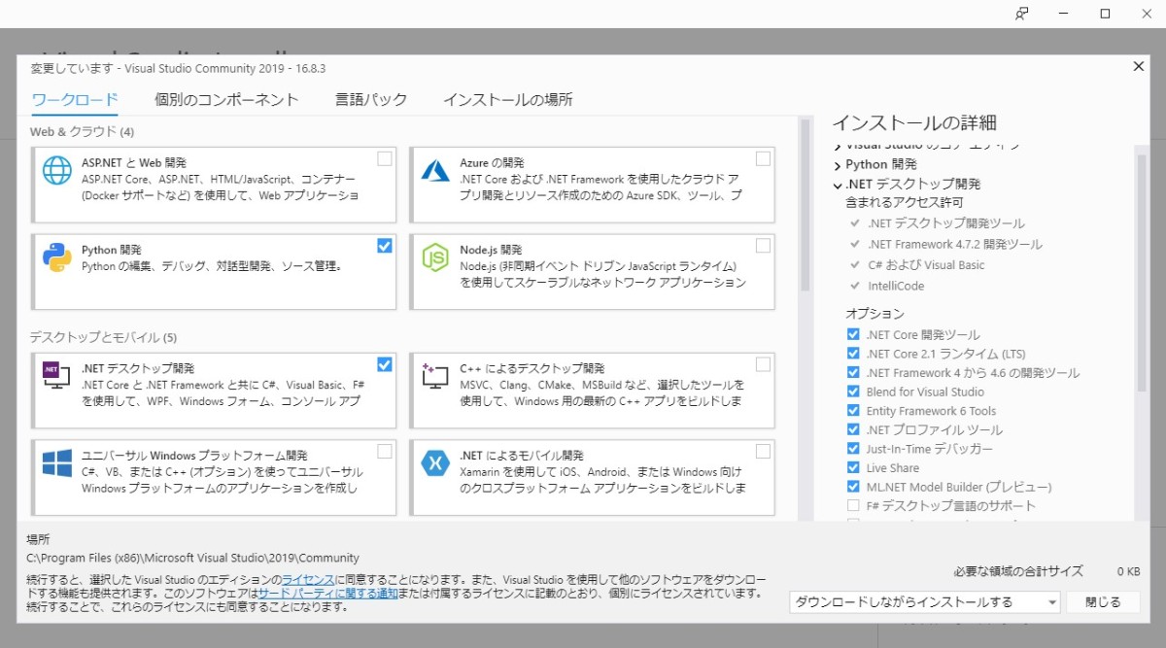Uncheck .NET Core 開発ツール option
This screenshot has width=1166, height=648.
coord(853,335)
